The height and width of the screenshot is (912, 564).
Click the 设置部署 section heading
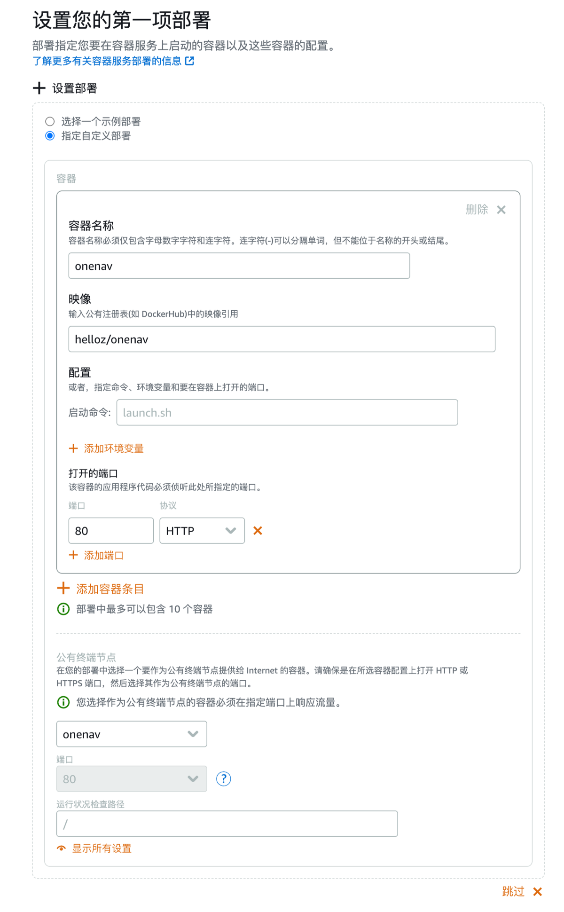(74, 88)
